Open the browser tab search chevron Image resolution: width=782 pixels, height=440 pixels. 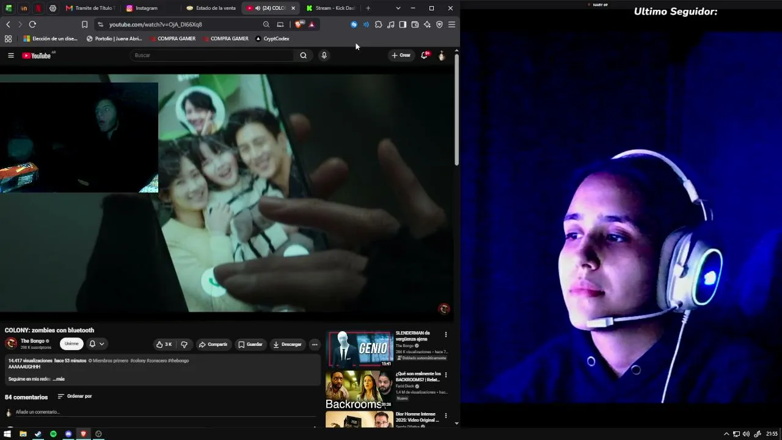(398, 8)
